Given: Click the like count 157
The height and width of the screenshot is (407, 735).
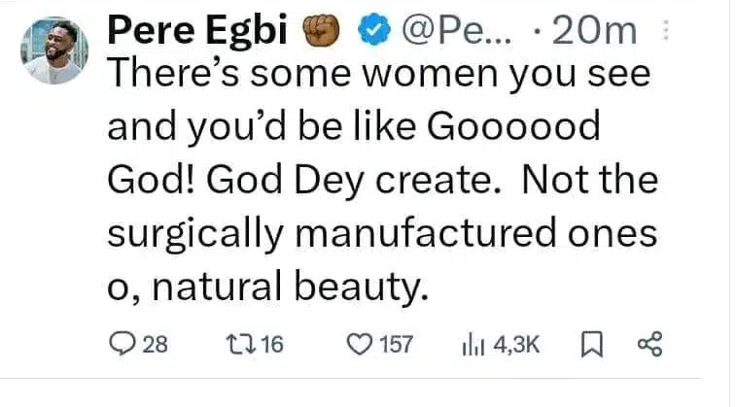Looking at the screenshot, I should (x=397, y=343).
